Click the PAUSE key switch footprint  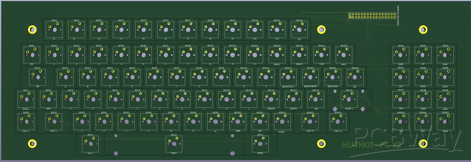click(x=423, y=77)
